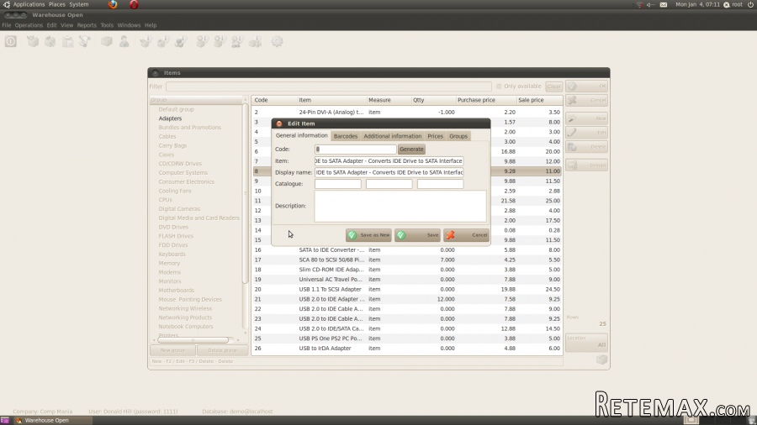Click the basket with info bubble toolbar icon
The image size is (757, 425).
[x=146, y=41]
